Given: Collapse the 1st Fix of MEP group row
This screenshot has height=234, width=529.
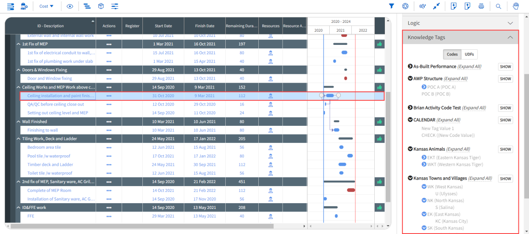Looking at the screenshot, I should pyautogui.click(x=19, y=44).
